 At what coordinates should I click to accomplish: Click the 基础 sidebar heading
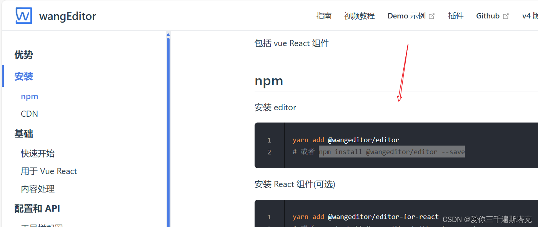[23, 133]
